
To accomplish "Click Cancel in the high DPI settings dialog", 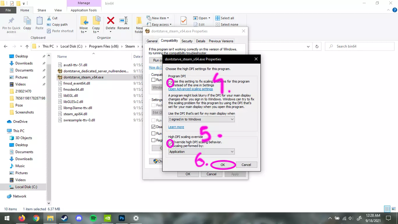I will pos(246,165).
